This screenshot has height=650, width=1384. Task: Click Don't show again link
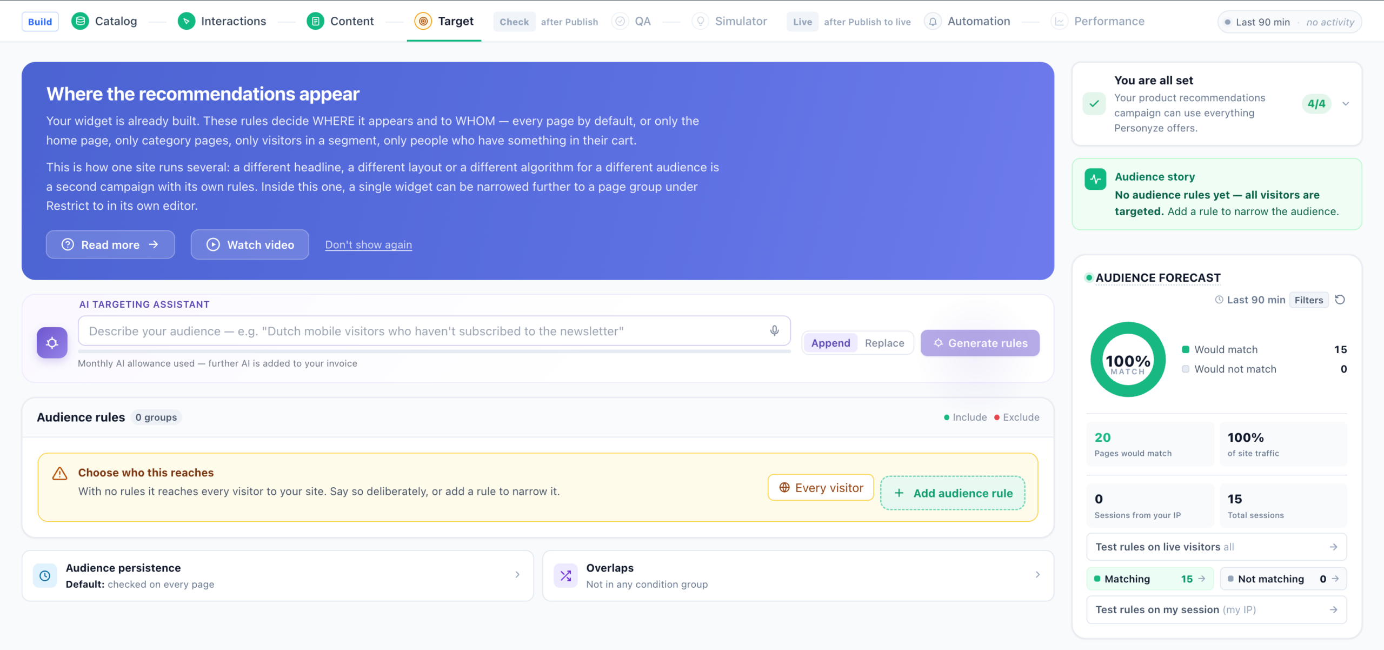369,244
